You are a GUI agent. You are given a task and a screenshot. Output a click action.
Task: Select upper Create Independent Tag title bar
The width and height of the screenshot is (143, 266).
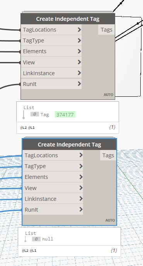[68, 19]
